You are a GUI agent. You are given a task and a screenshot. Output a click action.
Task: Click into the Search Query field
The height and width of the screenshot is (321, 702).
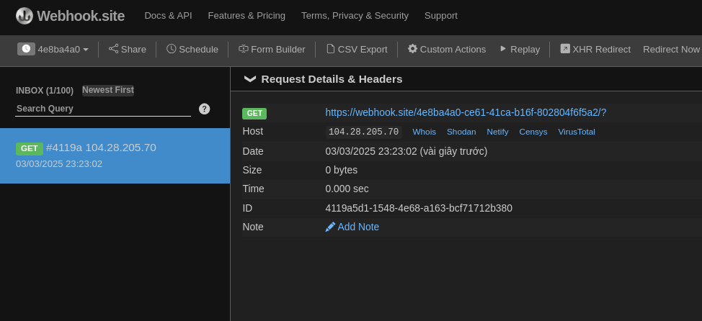click(x=102, y=109)
